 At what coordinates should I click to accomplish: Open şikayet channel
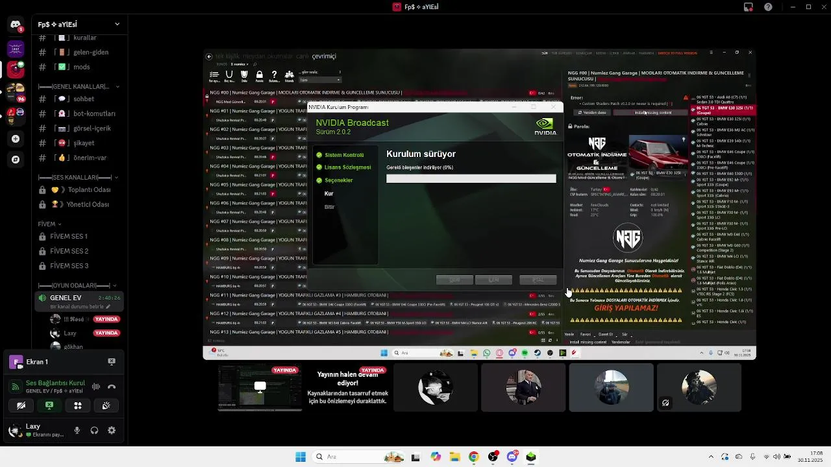[79, 143]
